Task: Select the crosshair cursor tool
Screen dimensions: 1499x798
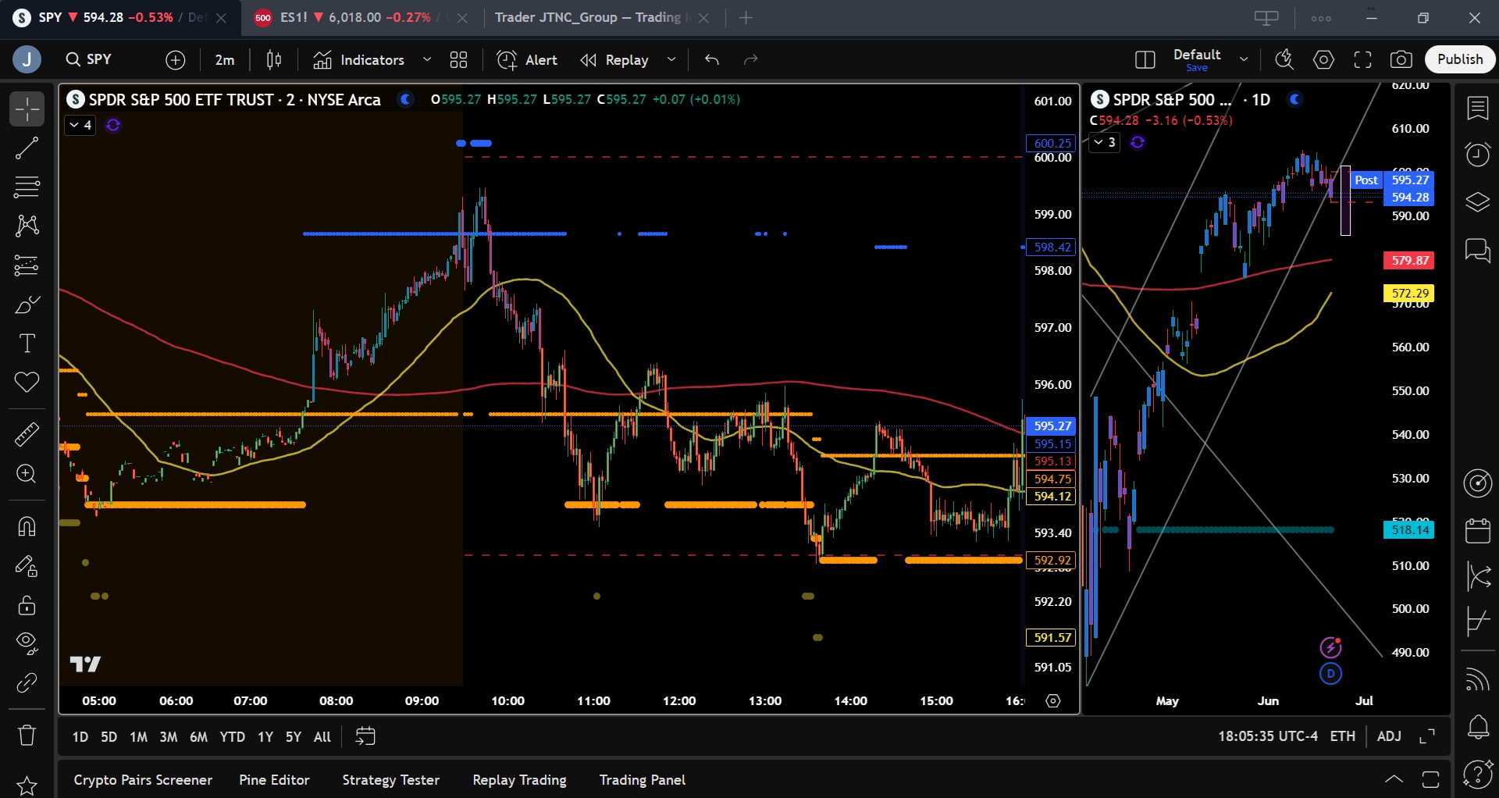Action: [27, 109]
